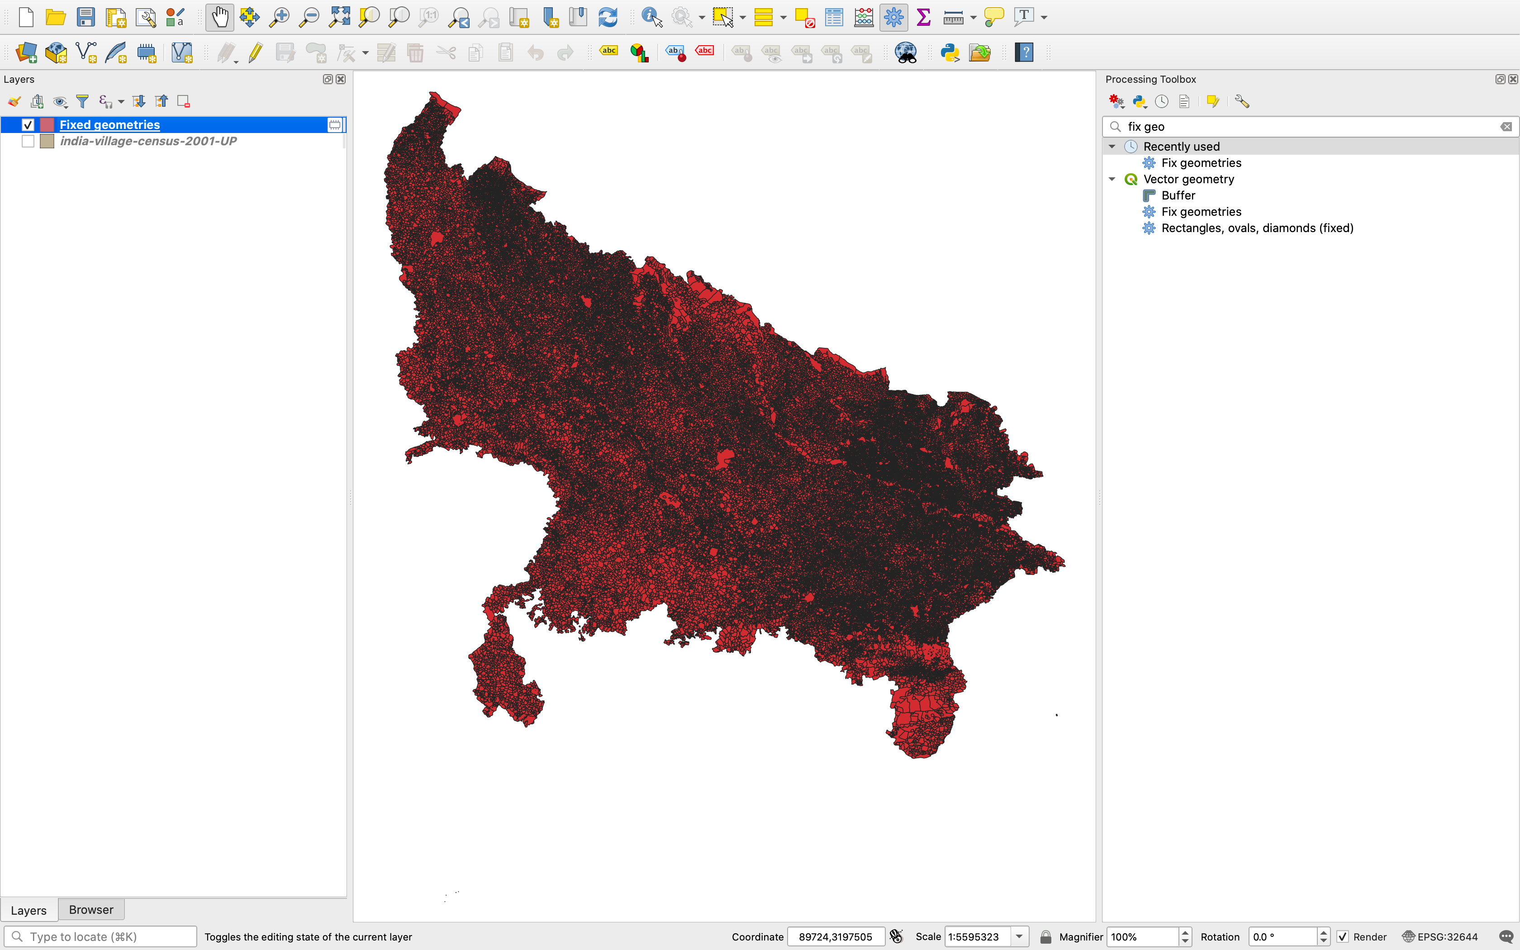The width and height of the screenshot is (1520, 950).
Task: Select the Layers tab at bottom
Action: pos(28,910)
